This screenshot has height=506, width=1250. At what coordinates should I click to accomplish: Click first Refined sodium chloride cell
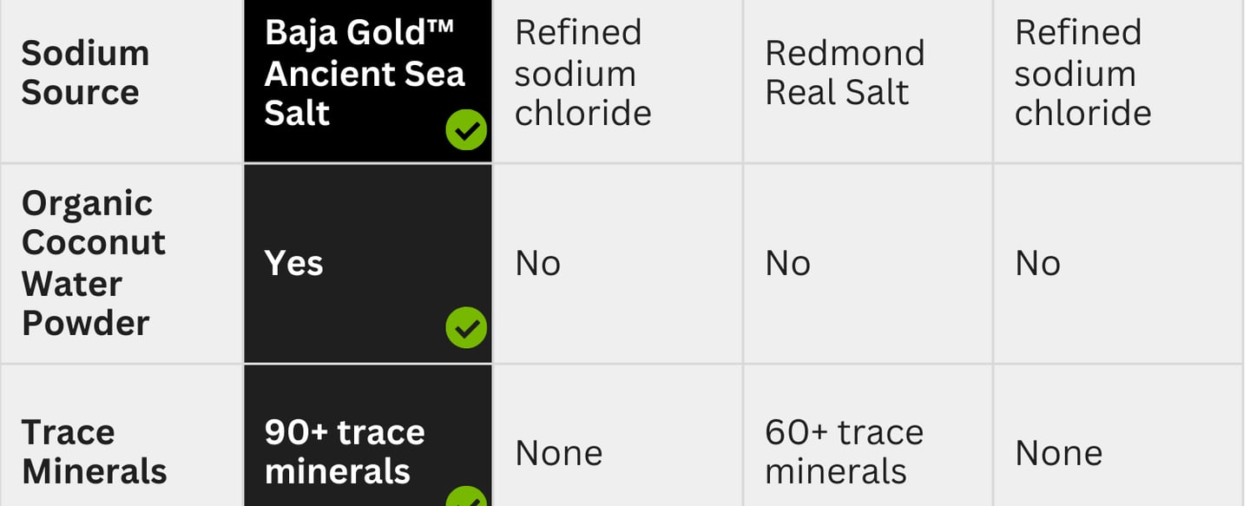582,73
